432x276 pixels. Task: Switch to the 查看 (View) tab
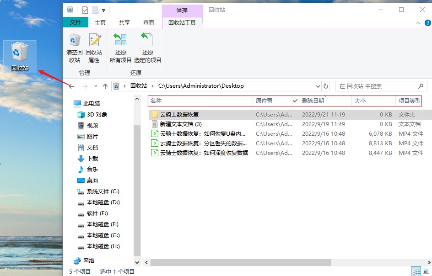(x=149, y=22)
